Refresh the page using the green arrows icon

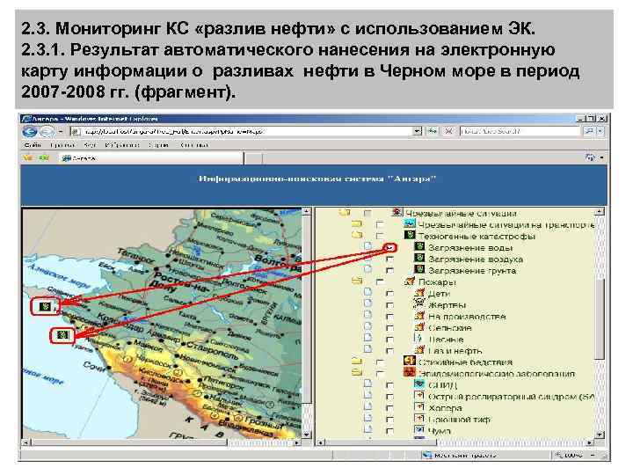pyautogui.click(x=433, y=131)
